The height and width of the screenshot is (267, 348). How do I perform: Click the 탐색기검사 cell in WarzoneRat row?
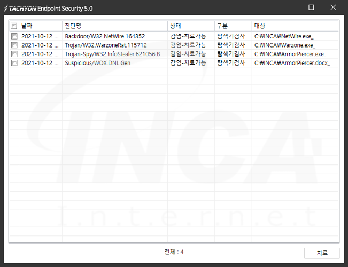coord(231,45)
